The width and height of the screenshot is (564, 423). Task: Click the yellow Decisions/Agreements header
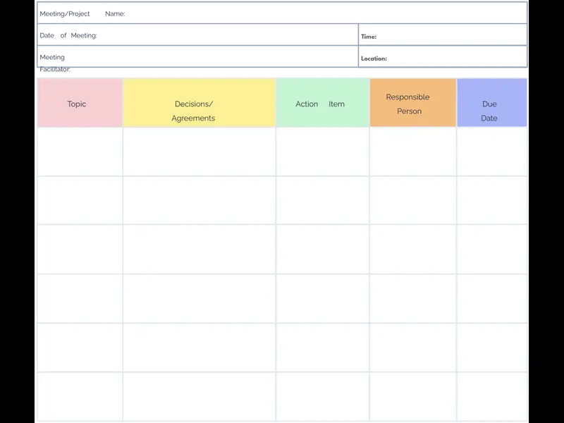pyautogui.click(x=200, y=103)
